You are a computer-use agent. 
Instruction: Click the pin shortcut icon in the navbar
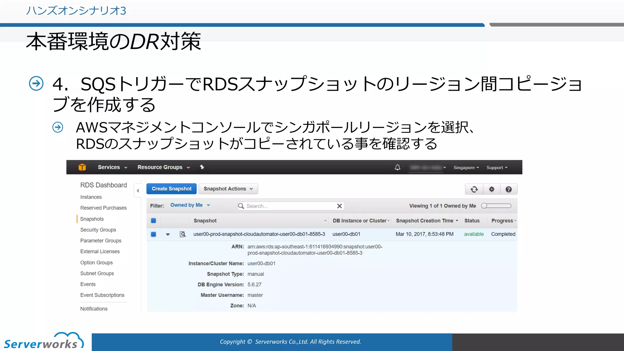coord(202,167)
